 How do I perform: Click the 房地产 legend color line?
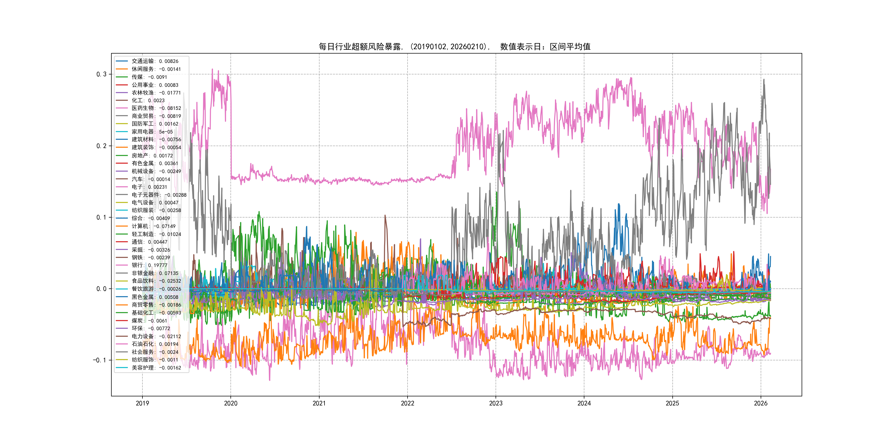click(122, 155)
